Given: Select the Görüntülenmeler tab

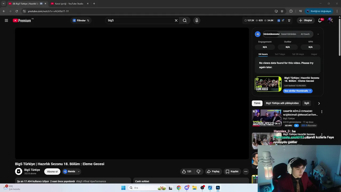Looking at the screenshot, I should (x=271, y=34).
